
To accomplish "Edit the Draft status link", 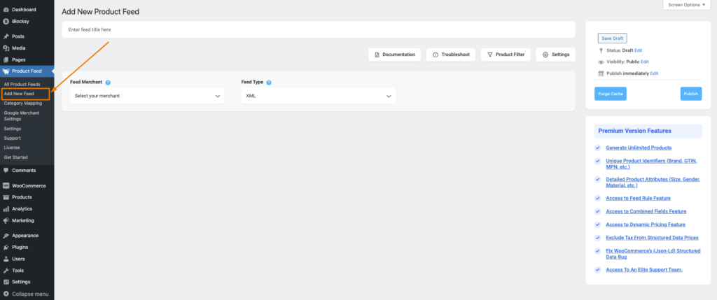I will [639, 50].
